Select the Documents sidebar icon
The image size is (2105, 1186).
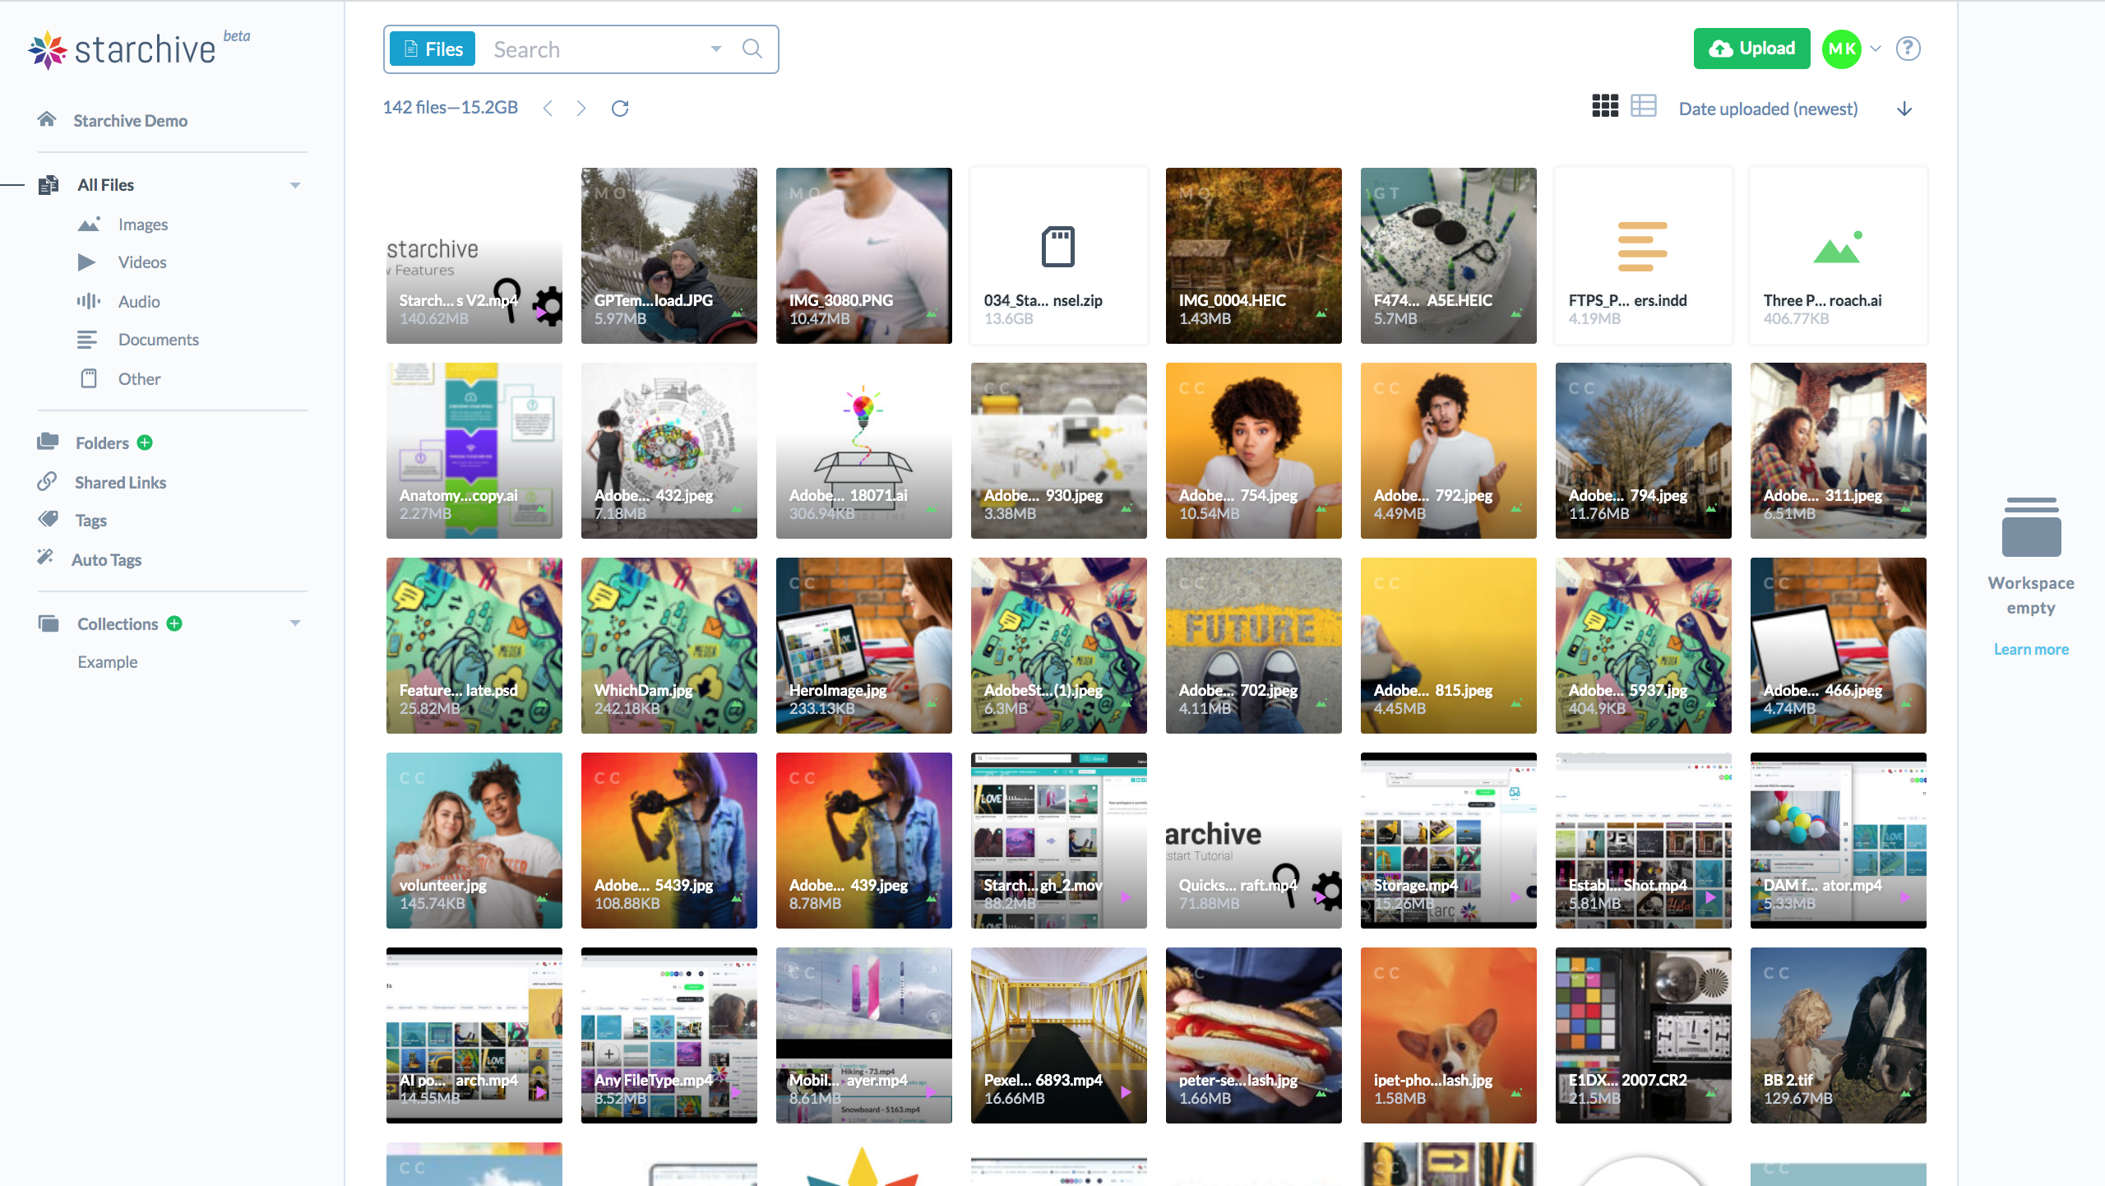88,339
